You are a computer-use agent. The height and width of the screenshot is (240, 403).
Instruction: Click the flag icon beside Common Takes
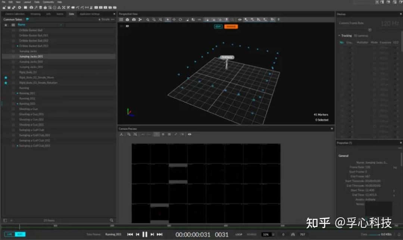point(28,19)
